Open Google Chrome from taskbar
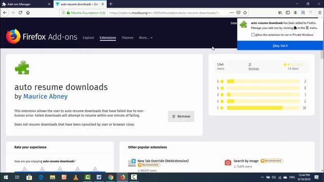 click(110, 177)
